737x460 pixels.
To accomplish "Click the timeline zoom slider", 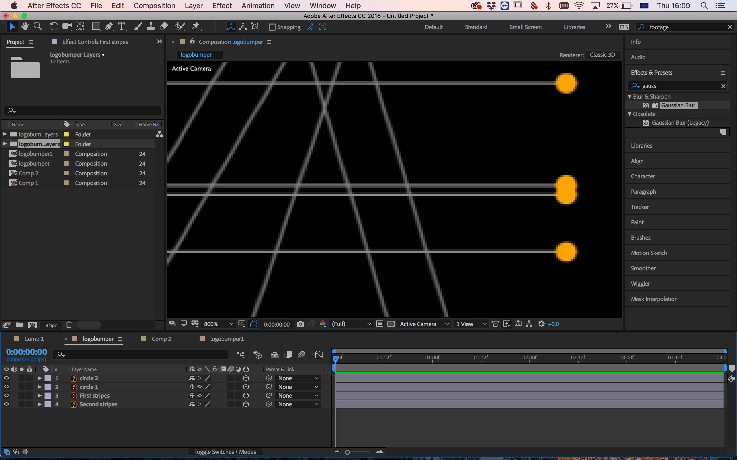I will (348, 452).
